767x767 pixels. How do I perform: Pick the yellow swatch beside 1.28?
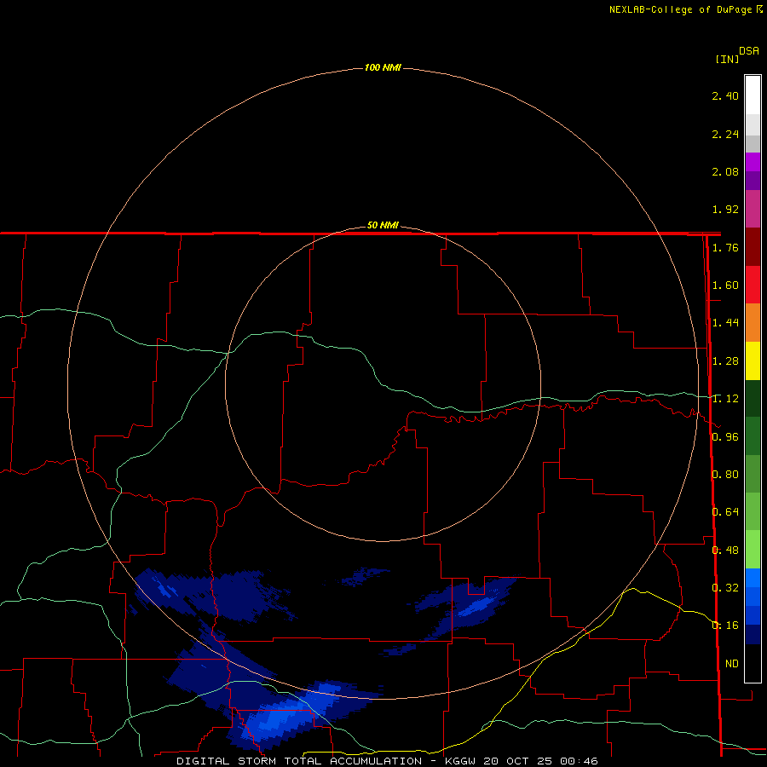753,360
